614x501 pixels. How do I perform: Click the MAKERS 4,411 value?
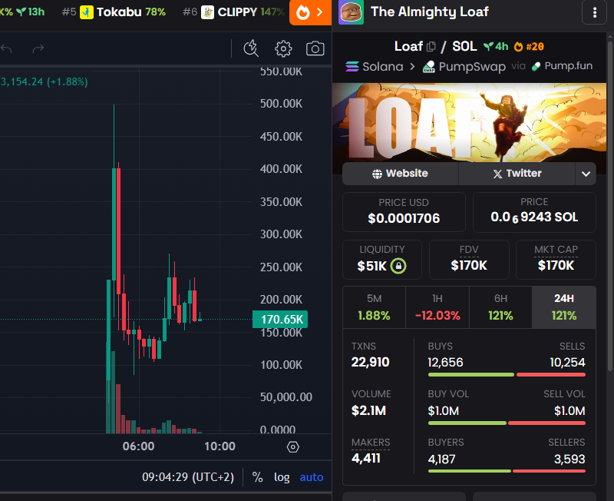tap(366, 458)
